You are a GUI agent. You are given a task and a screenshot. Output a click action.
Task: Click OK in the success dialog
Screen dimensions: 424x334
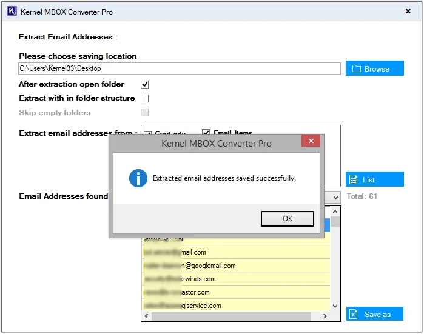click(x=287, y=218)
